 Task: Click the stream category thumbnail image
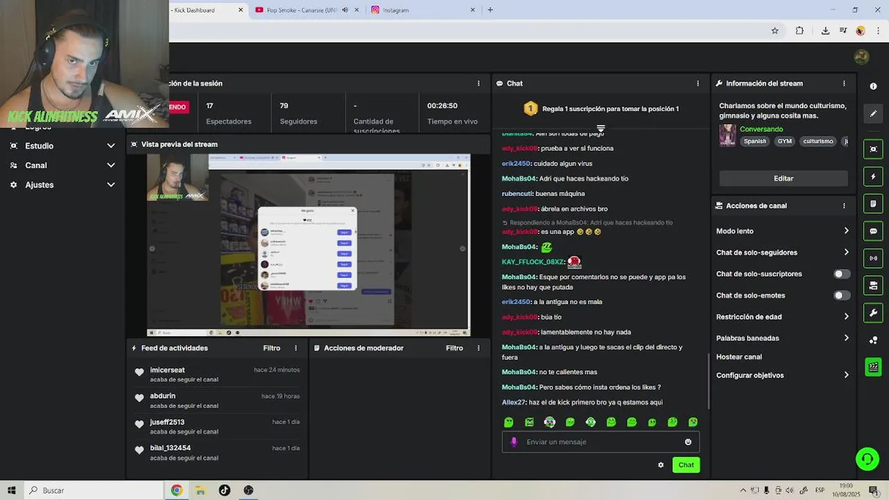[727, 135]
